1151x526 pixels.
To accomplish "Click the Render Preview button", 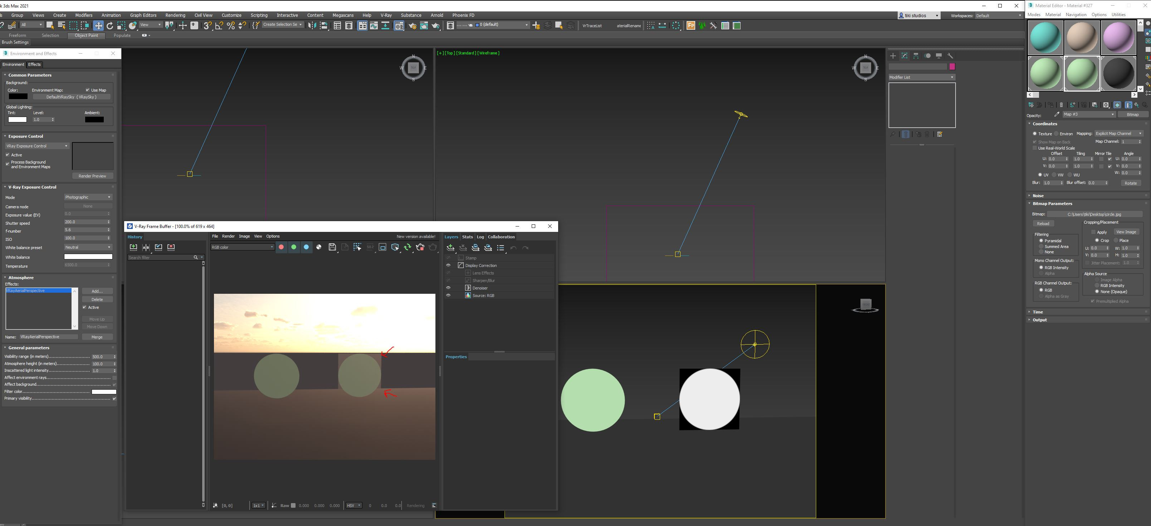I will tap(93, 176).
